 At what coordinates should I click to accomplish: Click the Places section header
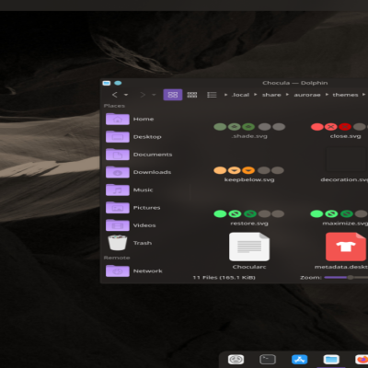pos(114,106)
